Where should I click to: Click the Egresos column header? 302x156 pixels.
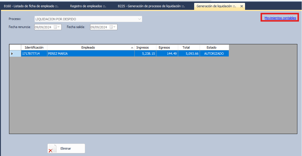164,47
